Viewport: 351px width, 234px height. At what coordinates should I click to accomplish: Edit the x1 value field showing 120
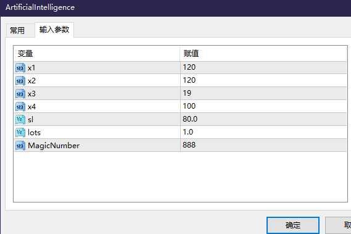click(263, 67)
